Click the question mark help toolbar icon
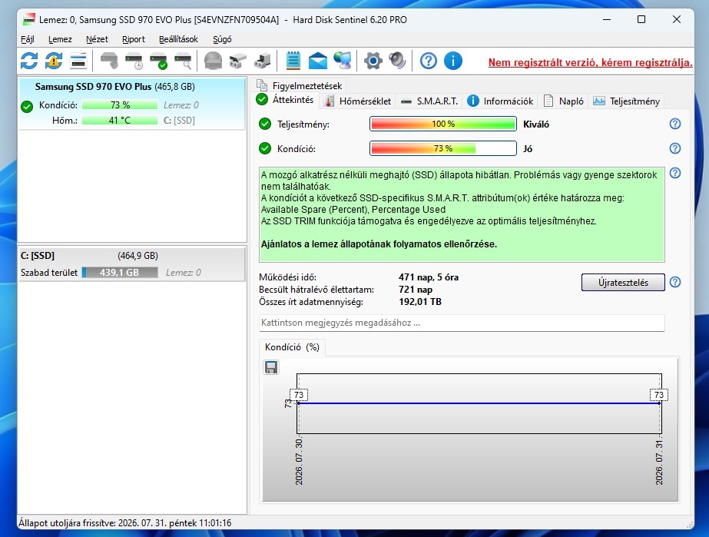Screen dimensions: 709x537 428,61
